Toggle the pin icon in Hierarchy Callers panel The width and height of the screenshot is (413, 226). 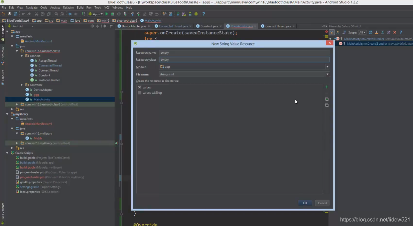(x=389, y=32)
